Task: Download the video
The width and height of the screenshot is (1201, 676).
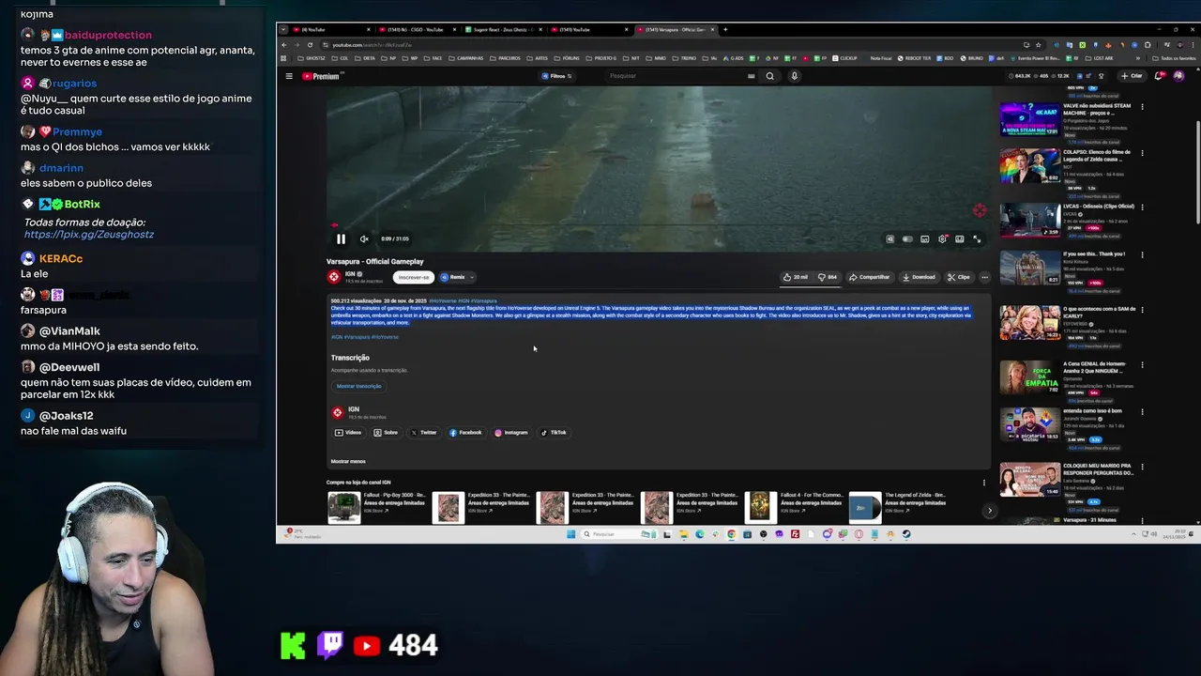Action: pyautogui.click(x=919, y=277)
